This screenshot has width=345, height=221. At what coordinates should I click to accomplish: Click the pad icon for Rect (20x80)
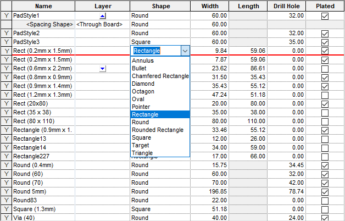click(6, 103)
